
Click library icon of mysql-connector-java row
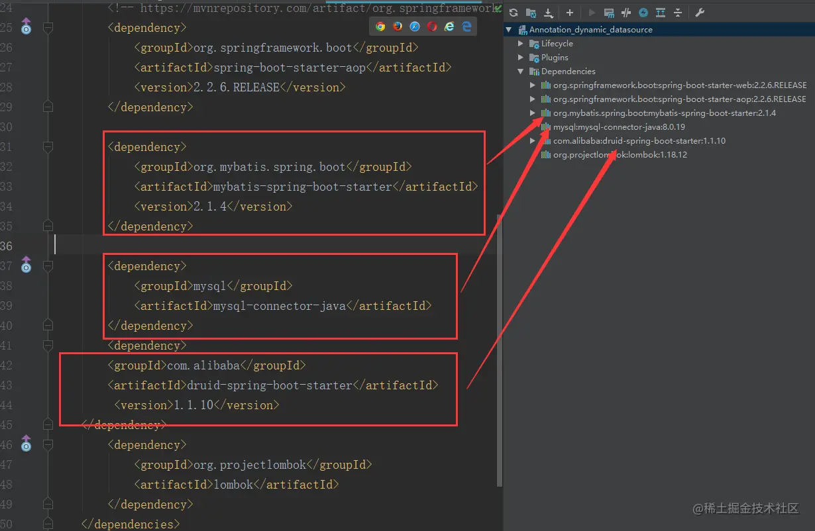546,127
